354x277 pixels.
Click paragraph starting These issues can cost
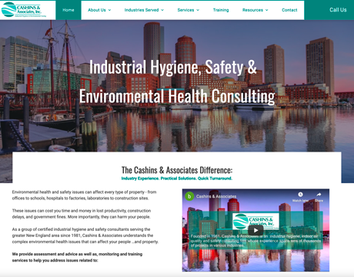[x=82, y=214]
